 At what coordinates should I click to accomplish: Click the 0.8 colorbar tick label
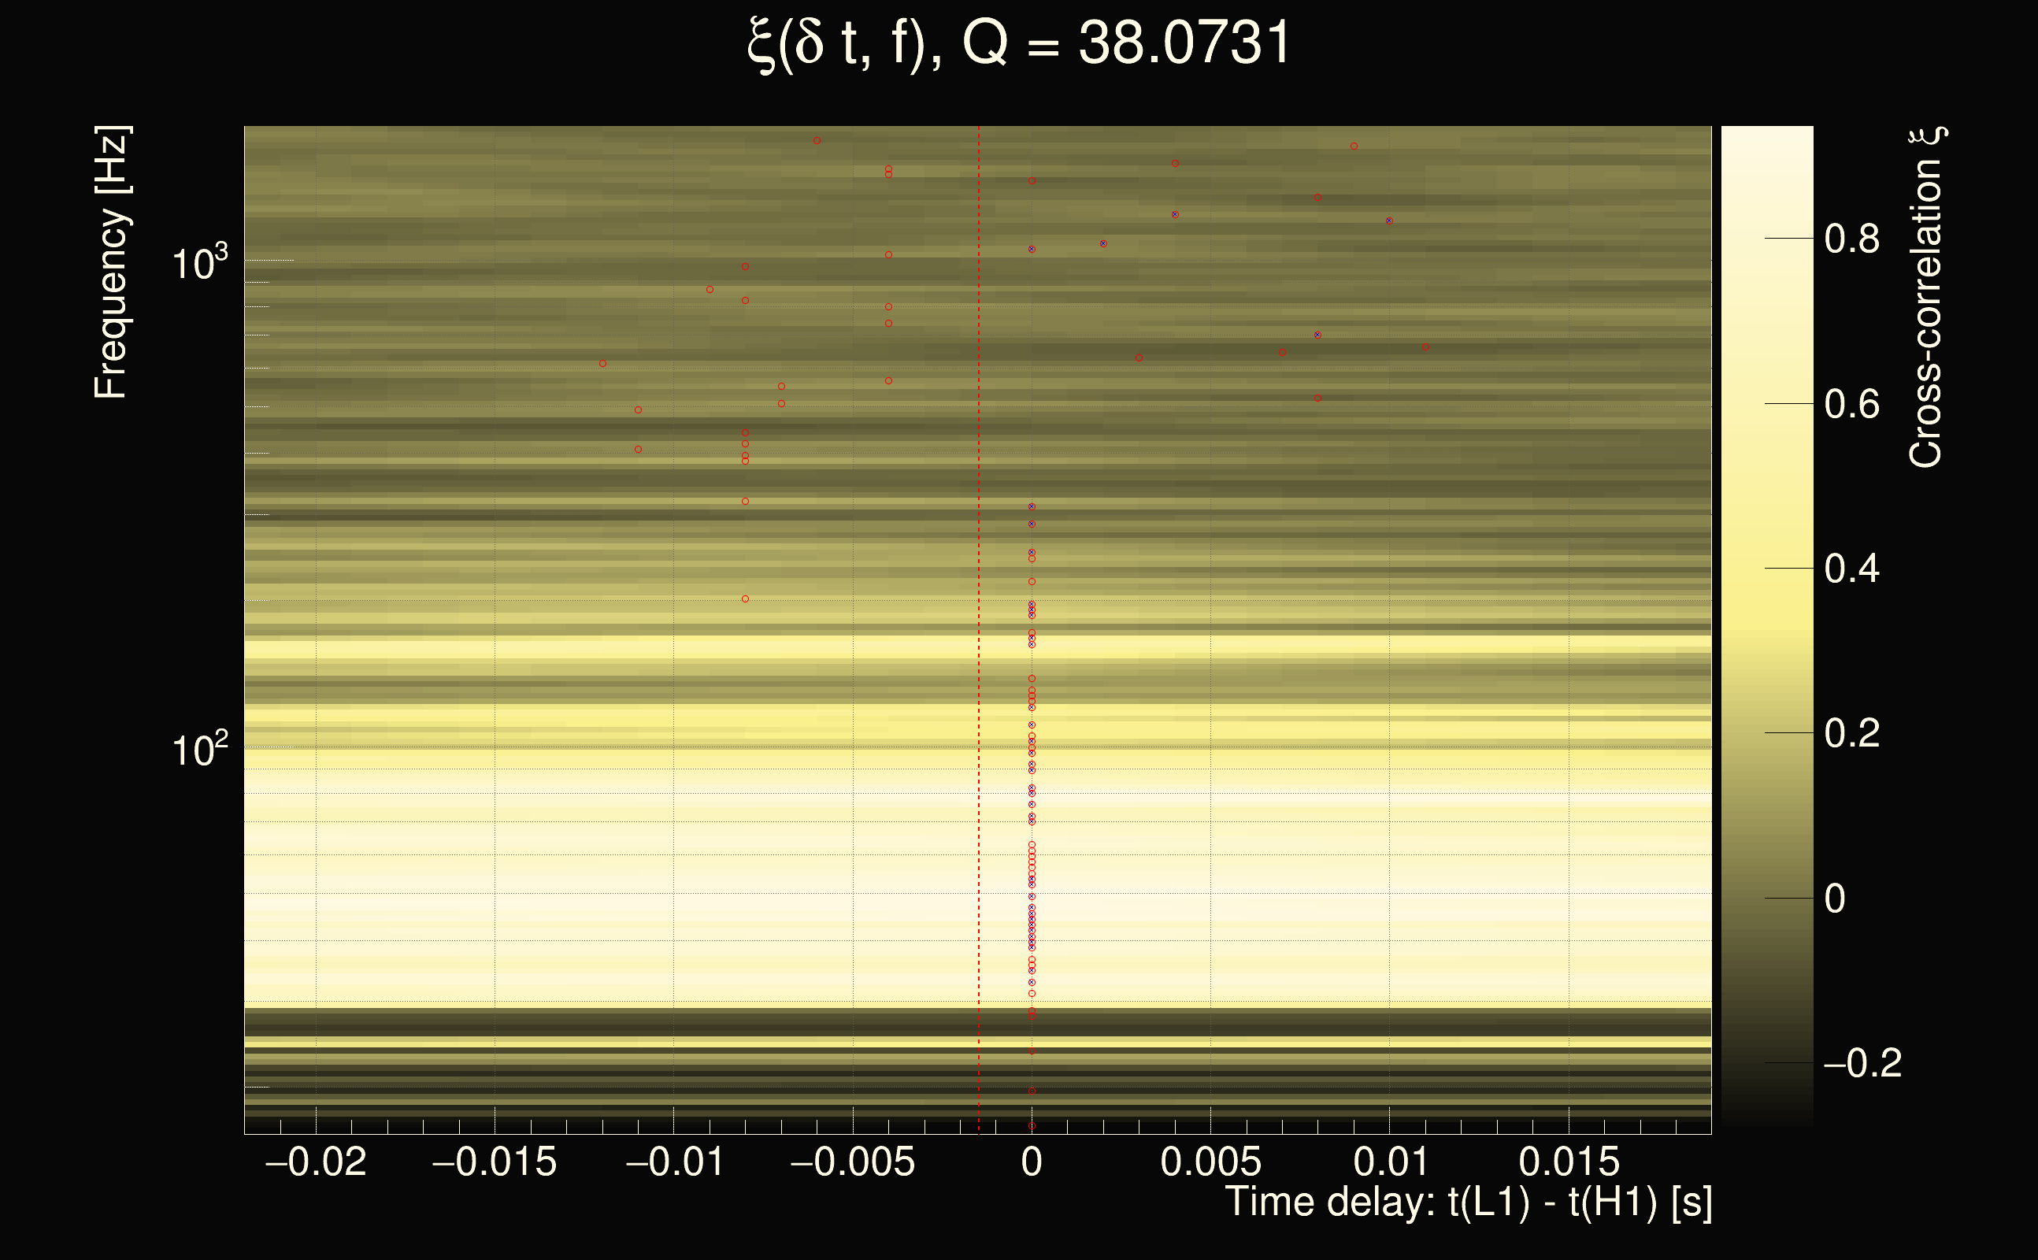[1851, 239]
